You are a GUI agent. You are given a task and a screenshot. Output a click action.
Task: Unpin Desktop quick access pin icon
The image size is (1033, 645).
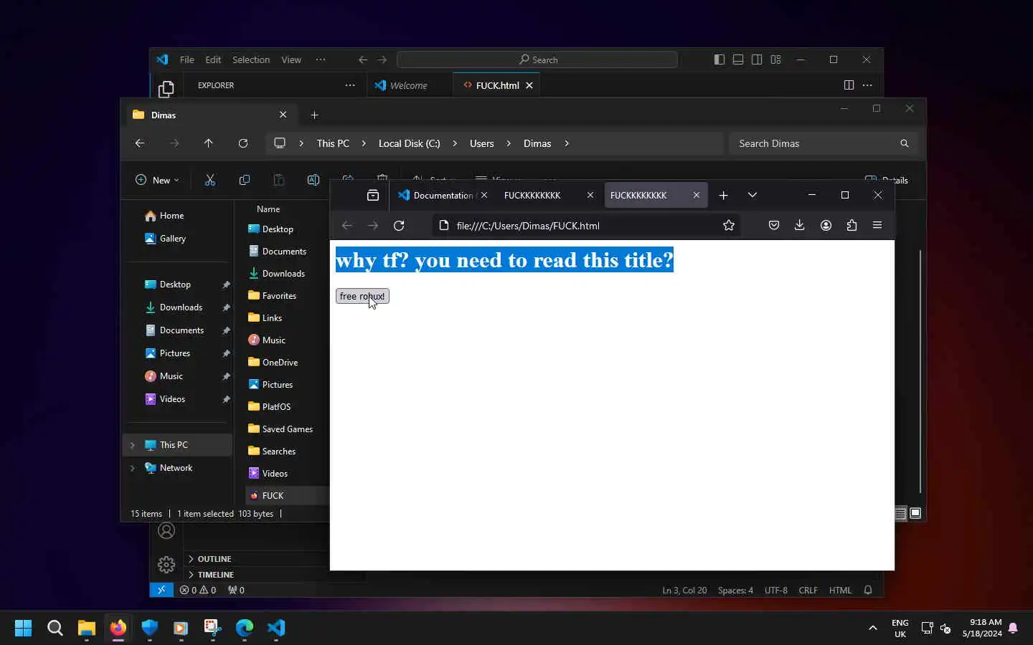click(x=226, y=285)
